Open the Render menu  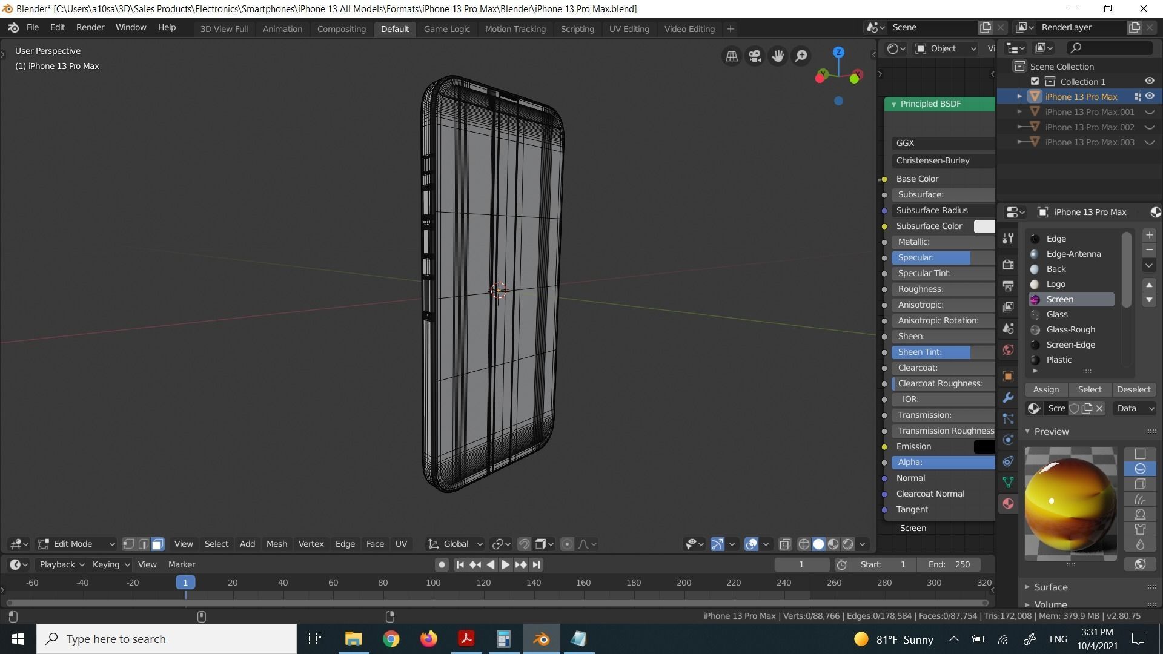point(90,28)
